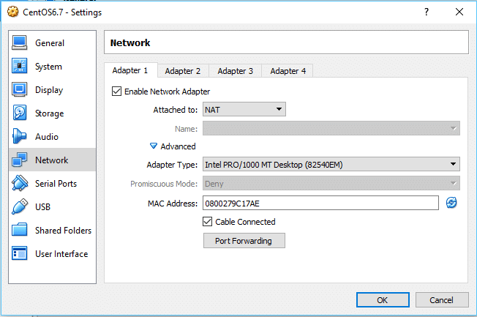Screen dimensions: 477x317
Task: Toggle the Cable Connected checkbox
Action: pyautogui.click(x=208, y=222)
